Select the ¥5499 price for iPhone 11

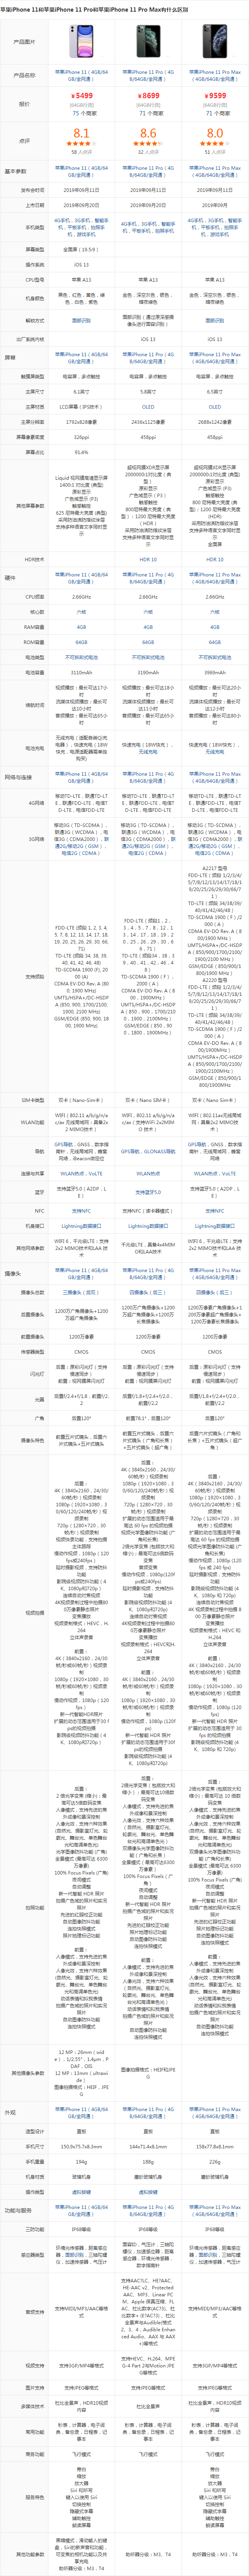pos(81,96)
